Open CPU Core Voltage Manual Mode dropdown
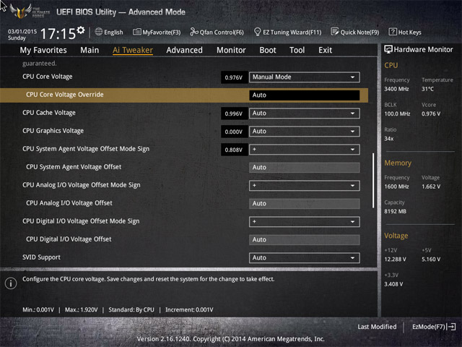462x347 pixels. (x=305, y=77)
